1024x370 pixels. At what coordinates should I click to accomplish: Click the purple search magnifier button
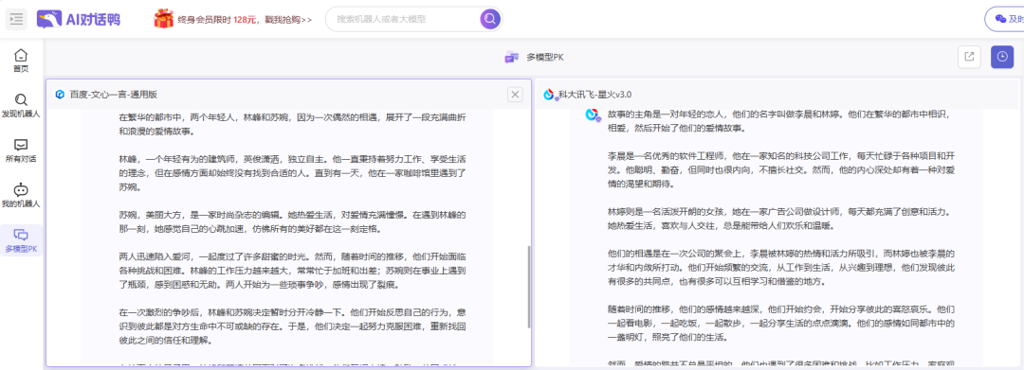[490, 19]
